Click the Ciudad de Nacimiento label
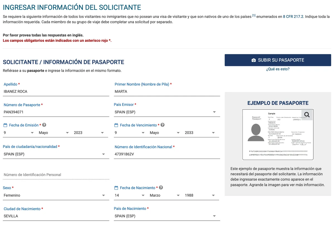The width and height of the screenshot is (334, 229). [22, 209]
